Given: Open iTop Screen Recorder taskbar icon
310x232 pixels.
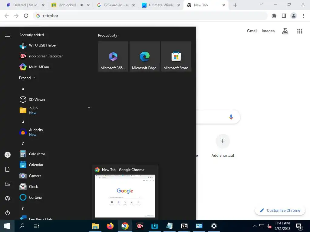Looking at the screenshot, I should click(140, 226).
